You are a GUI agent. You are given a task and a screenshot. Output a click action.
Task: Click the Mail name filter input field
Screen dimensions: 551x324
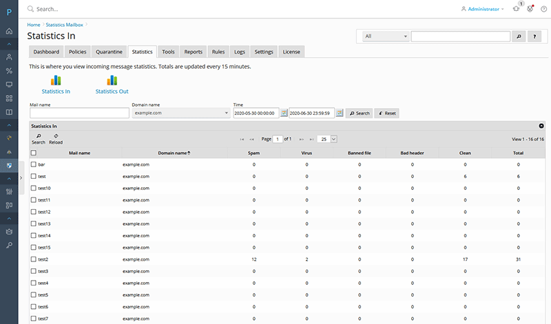[79, 113]
